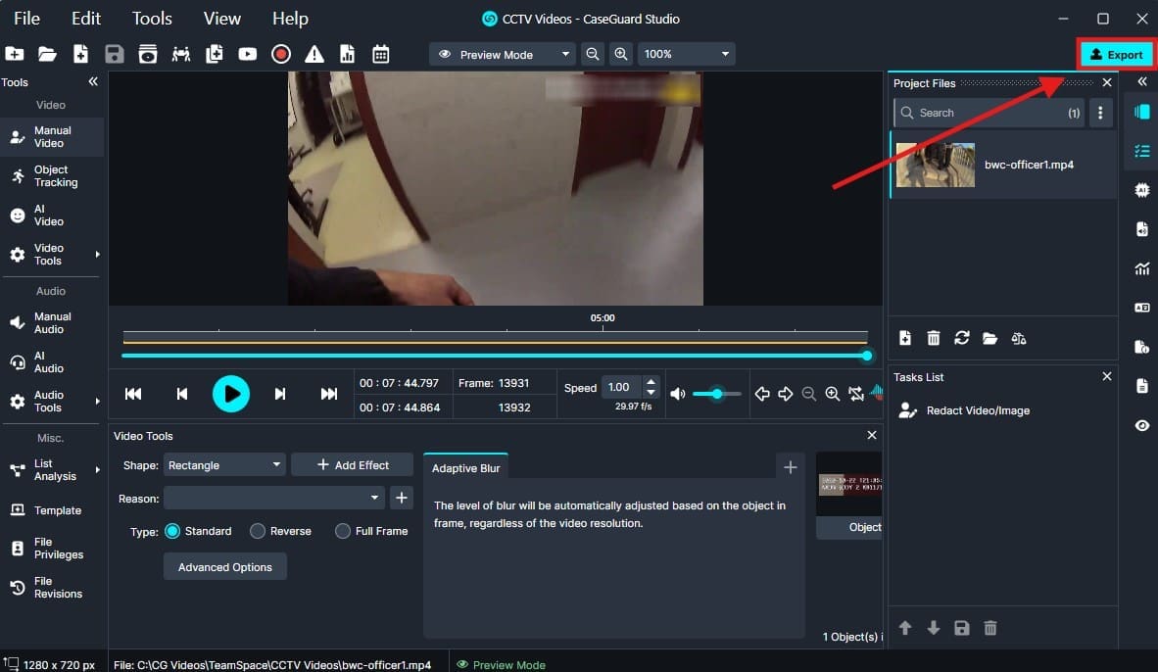Screen dimensions: 1158x672
Task: Switch to the Adaptive Blur tab
Action: click(465, 468)
